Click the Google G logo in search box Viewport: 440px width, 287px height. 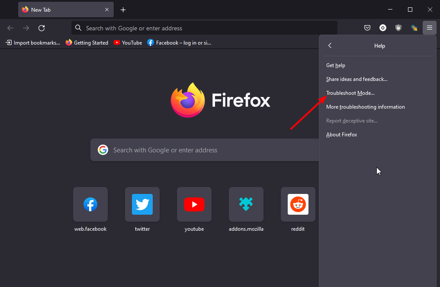(103, 150)
